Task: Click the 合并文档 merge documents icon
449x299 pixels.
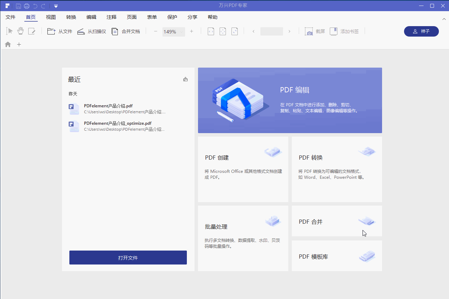Action: [x=115, y=31]
